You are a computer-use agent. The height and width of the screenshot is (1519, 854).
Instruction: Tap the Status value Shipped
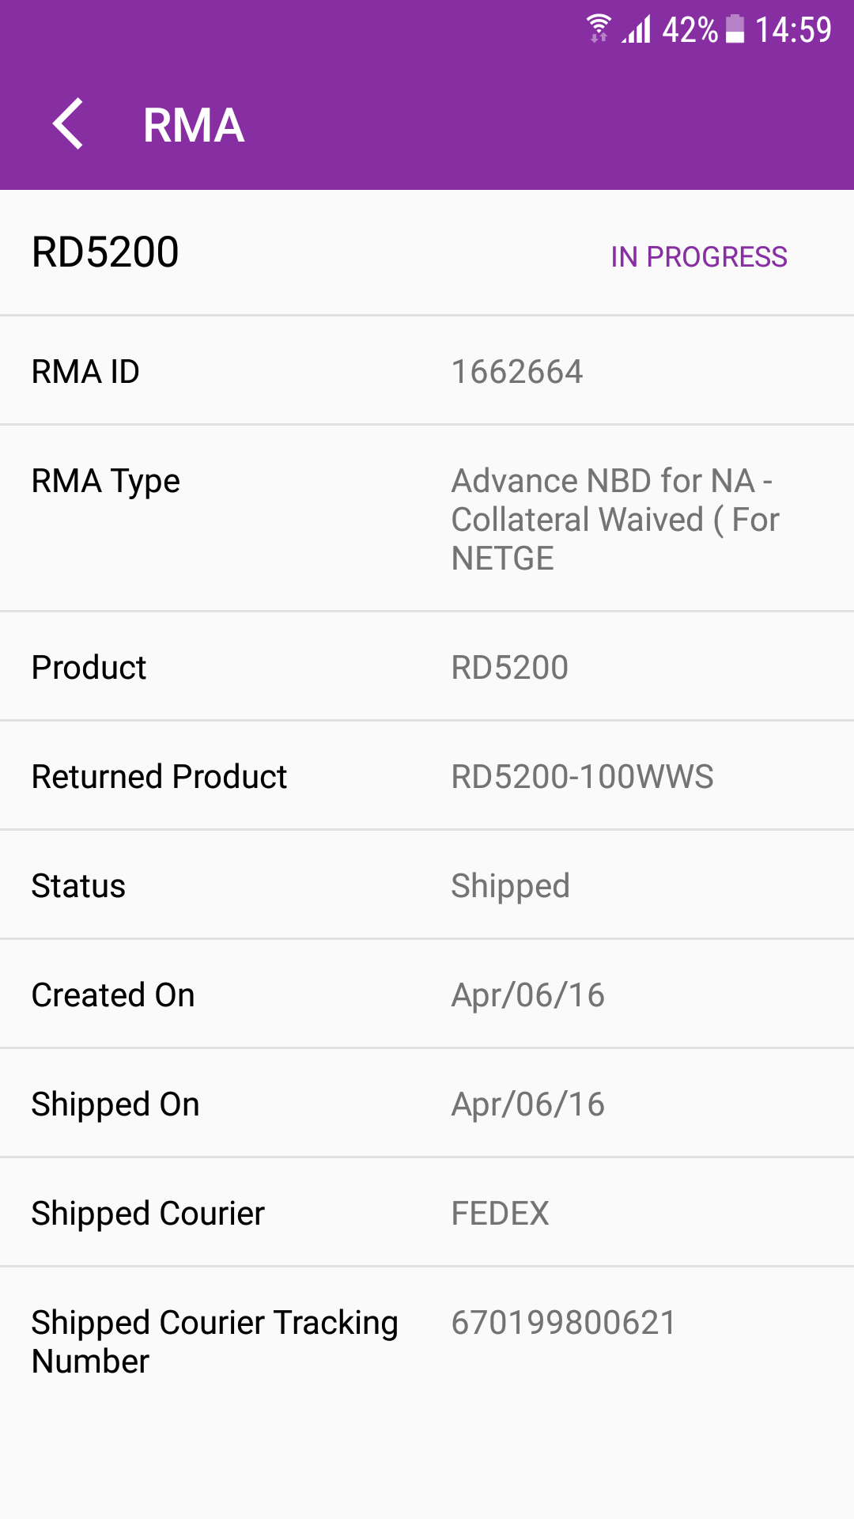point(511,887)
